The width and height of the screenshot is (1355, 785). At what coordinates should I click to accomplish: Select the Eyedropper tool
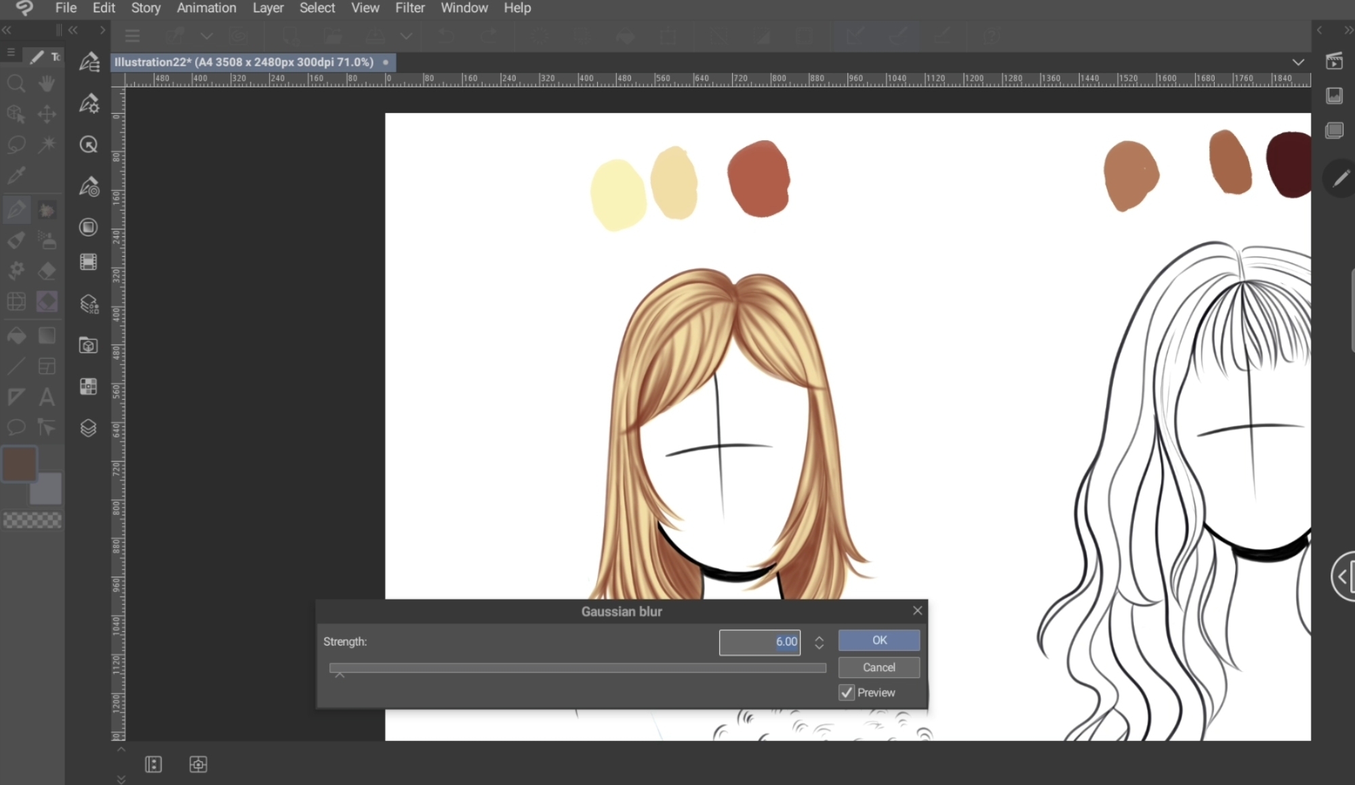click(16, 175)
